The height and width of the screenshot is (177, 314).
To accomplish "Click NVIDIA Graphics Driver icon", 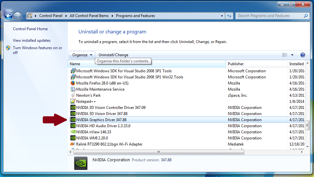I will (x=73, y=120).
